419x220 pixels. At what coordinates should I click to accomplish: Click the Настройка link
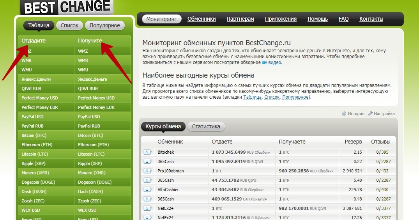click(384, 114)
